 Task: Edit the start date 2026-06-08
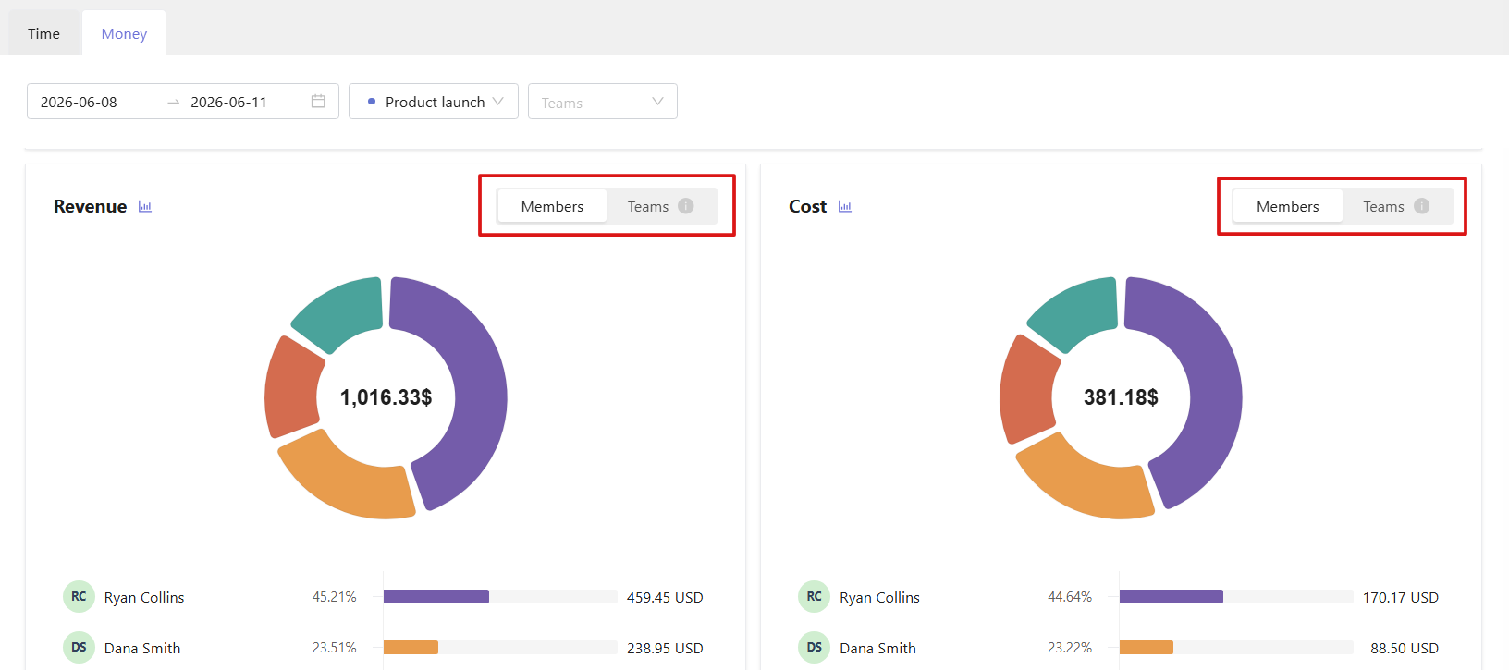coord(79,102)
